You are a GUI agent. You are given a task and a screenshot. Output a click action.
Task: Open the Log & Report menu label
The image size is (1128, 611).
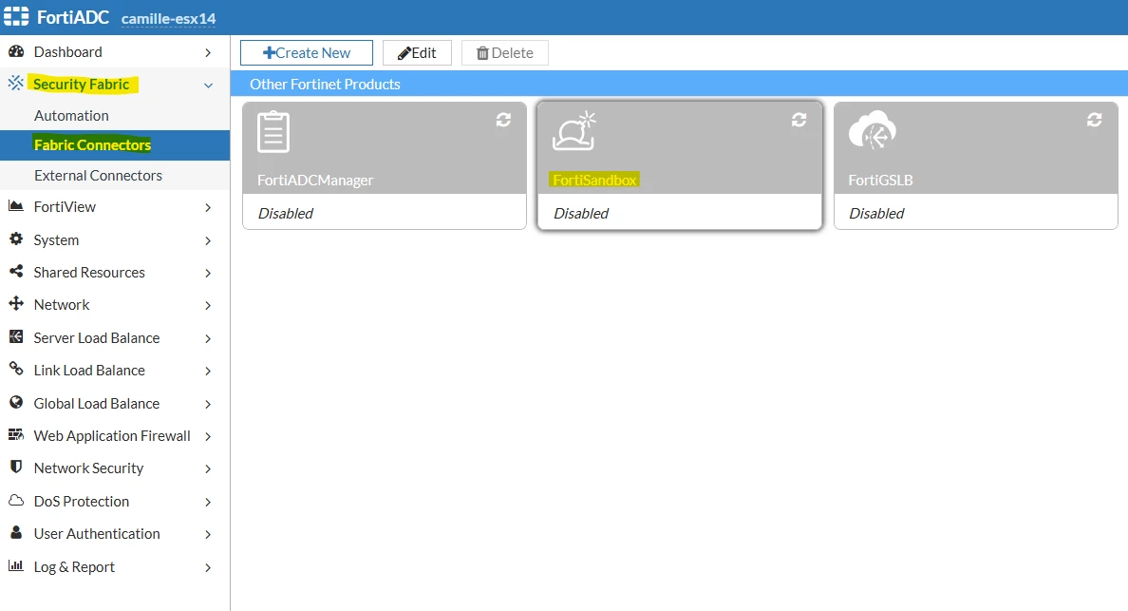74,566
